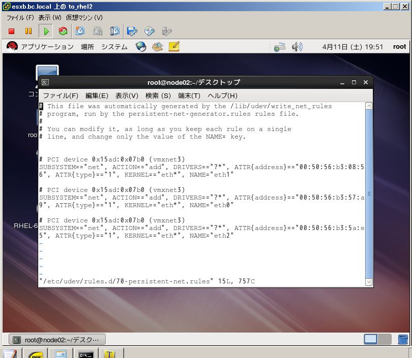Click the terminal scrollbar up arrow
The height and width of the screenshot is (358, 412).
click(369, 106)
